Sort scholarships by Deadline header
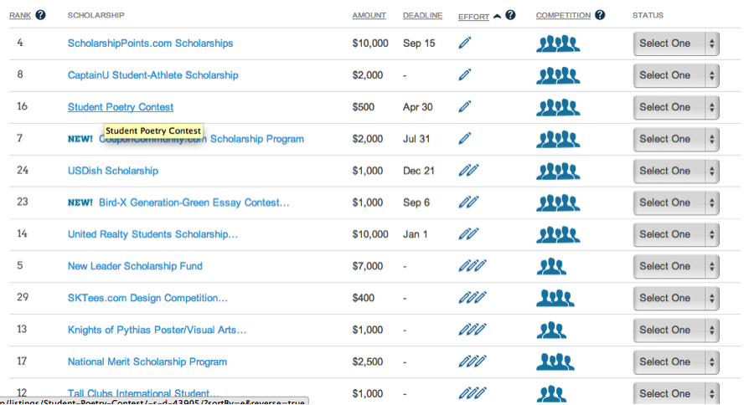Viewport: 754px width, 405px height. (422, 15)
